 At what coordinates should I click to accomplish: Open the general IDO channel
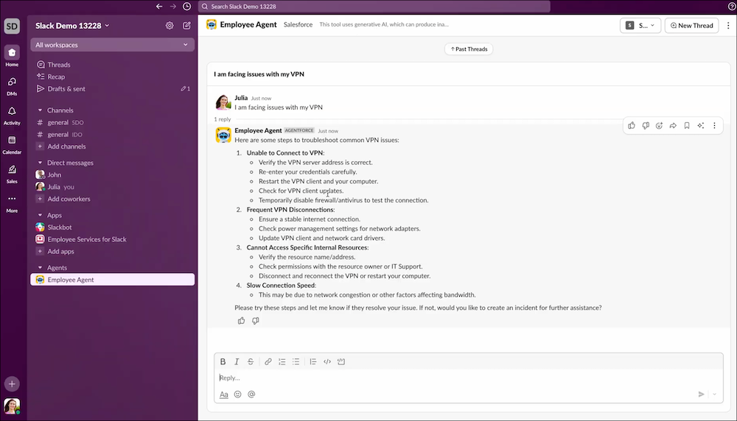(112, 135)
